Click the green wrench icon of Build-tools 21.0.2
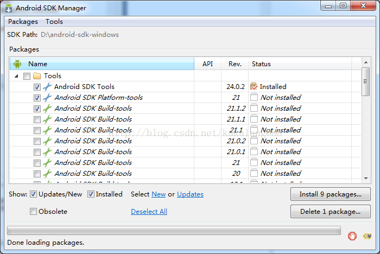The height and width of the screenshot is (254, 380). tap(47, 141)
